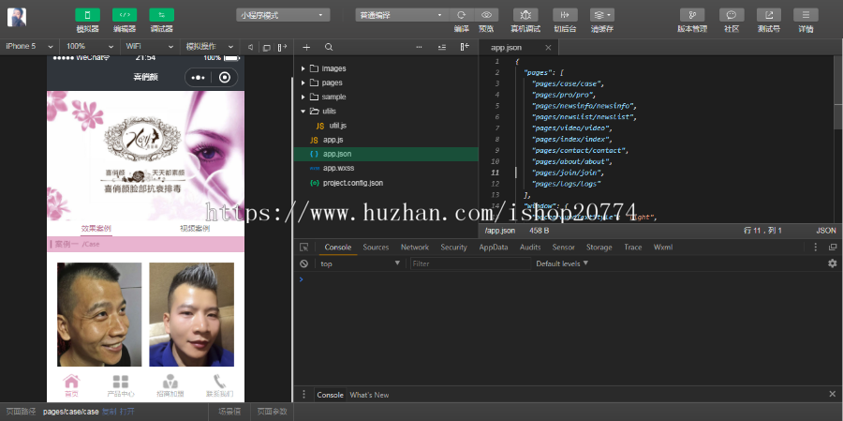Click 产品中心 in the simulator tab bar

click(x=120, y=385)
